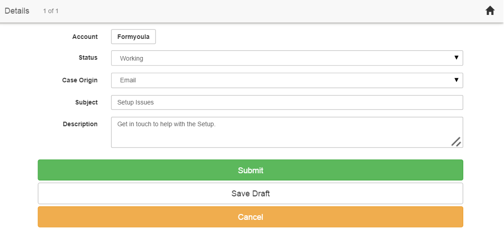The height and width of the screenshot is (228, 504).
Task: Go to home via house icon
Action: tap(490, 11)
